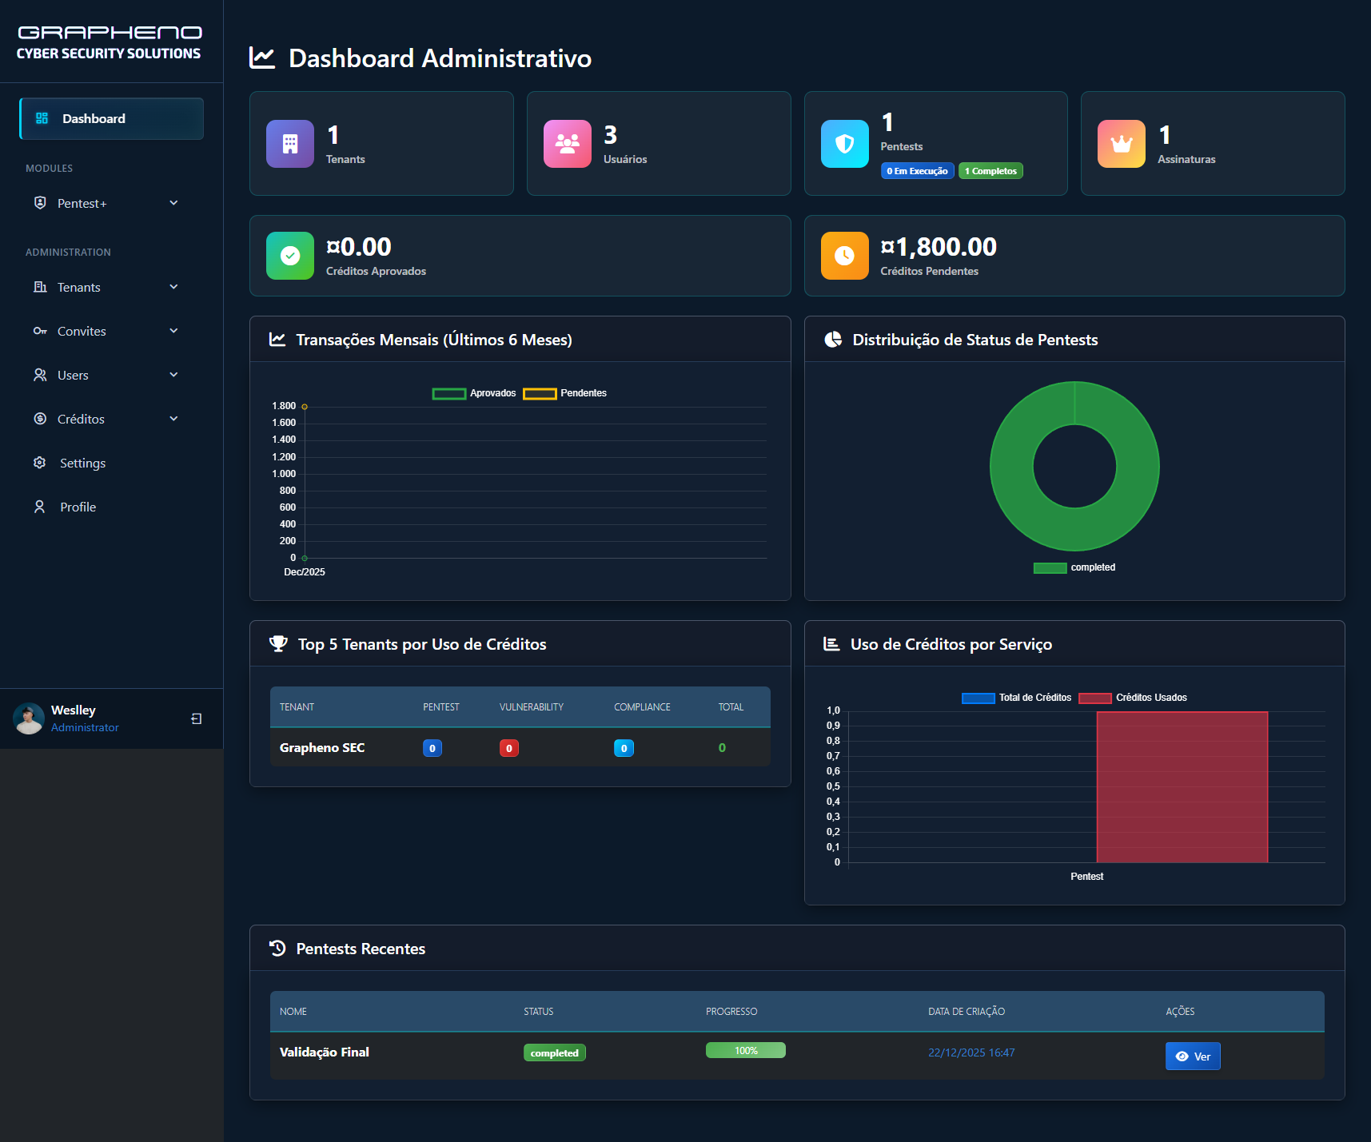Image resolution: width=1371 pixels, height=1142 pixels.
Task: Select the Tenants building icon
Action: click(40, 287)
